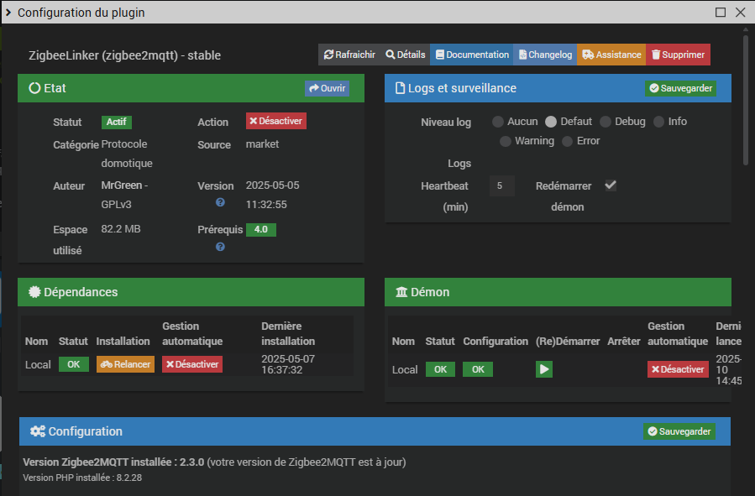This screenshot has width=755, height=496.
Task: Click the Dépendances OK status badge
Action: pyautogui.click(x=74, y=364)
